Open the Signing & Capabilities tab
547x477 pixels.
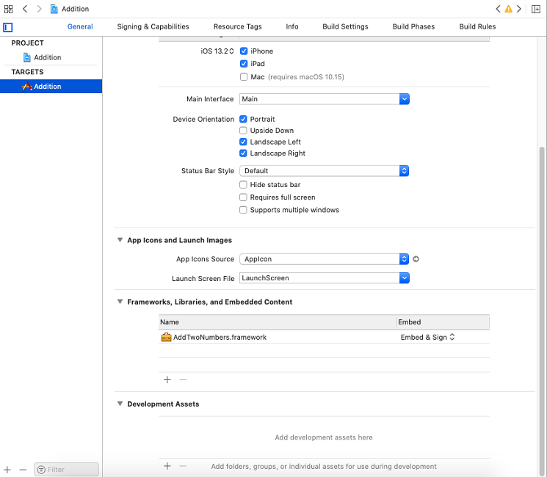pos(153,26)
